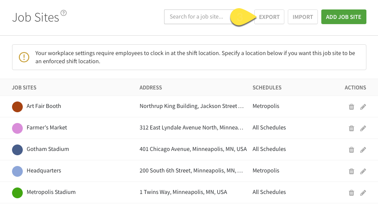378x209 pixels.
Task: Click the SCHEDULES column header
Action: tap(267, 88)
